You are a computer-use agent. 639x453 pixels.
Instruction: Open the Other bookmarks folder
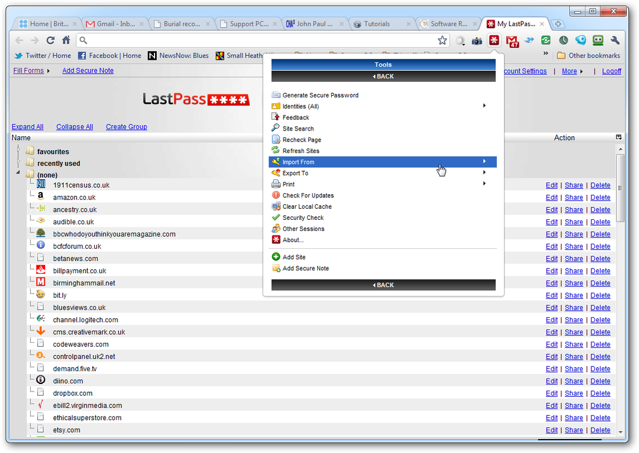click(x=588, y=56)
